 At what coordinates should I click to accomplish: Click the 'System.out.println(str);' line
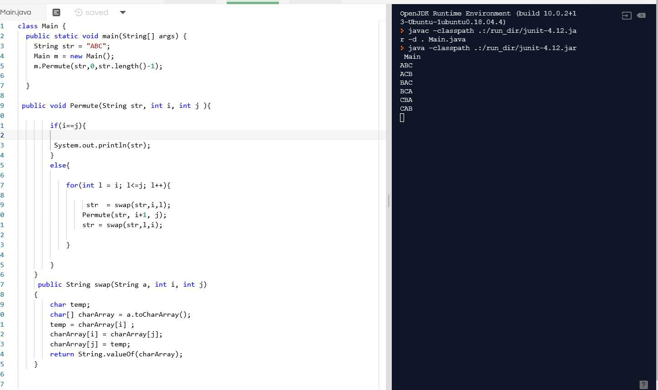click(x=102, y=145)
